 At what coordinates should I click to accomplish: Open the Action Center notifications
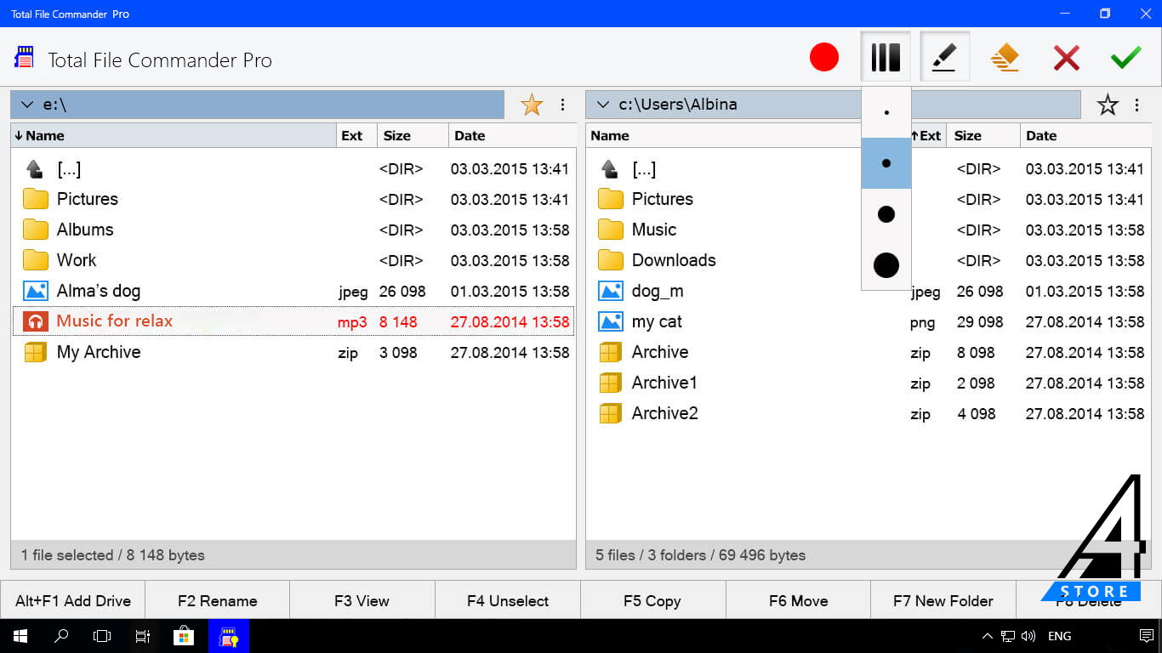pos(1146,636)
